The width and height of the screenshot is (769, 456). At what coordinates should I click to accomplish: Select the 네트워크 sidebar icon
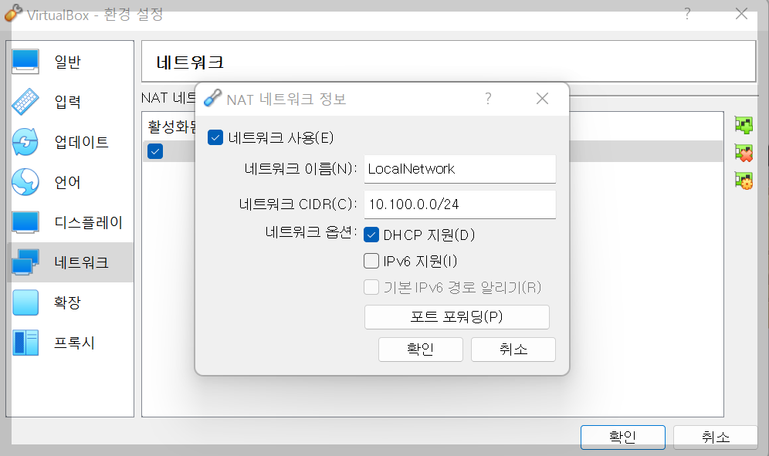[25, 262]
